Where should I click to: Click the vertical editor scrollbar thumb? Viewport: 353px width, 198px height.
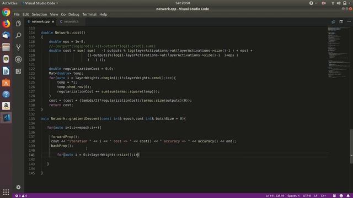coord(351,146)
